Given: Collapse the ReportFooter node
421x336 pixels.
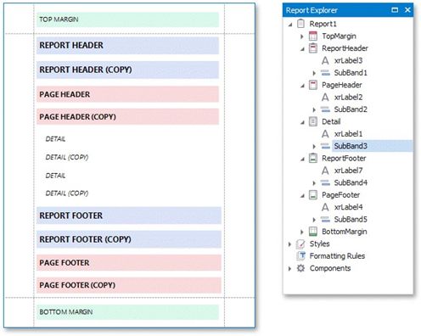Looking at the screenshot, I should point(302,159).
